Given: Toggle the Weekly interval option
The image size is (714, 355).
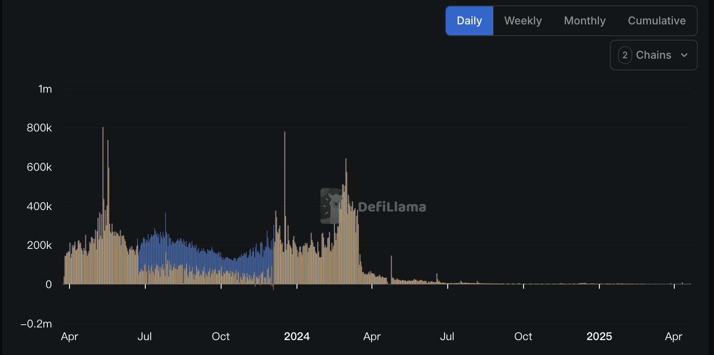Looking at the screenshot, I should 523,21.
